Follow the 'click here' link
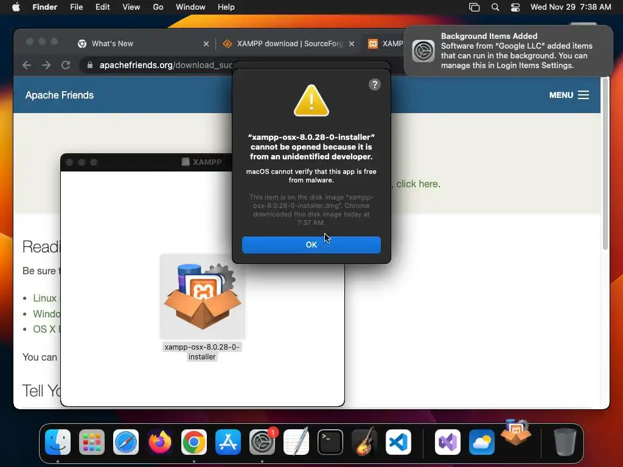623x467 pixels. [x=417, y=184]
